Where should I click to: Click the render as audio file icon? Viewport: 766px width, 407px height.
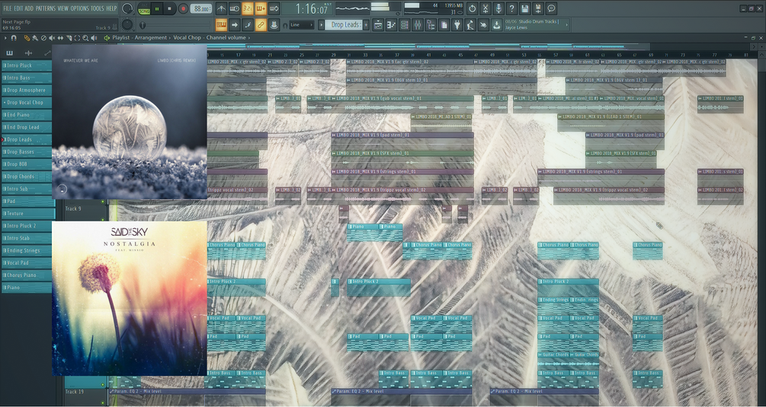[x=538, y=8]
